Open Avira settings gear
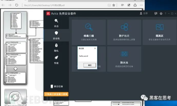The image size is (177, 106). click(161, 14)
